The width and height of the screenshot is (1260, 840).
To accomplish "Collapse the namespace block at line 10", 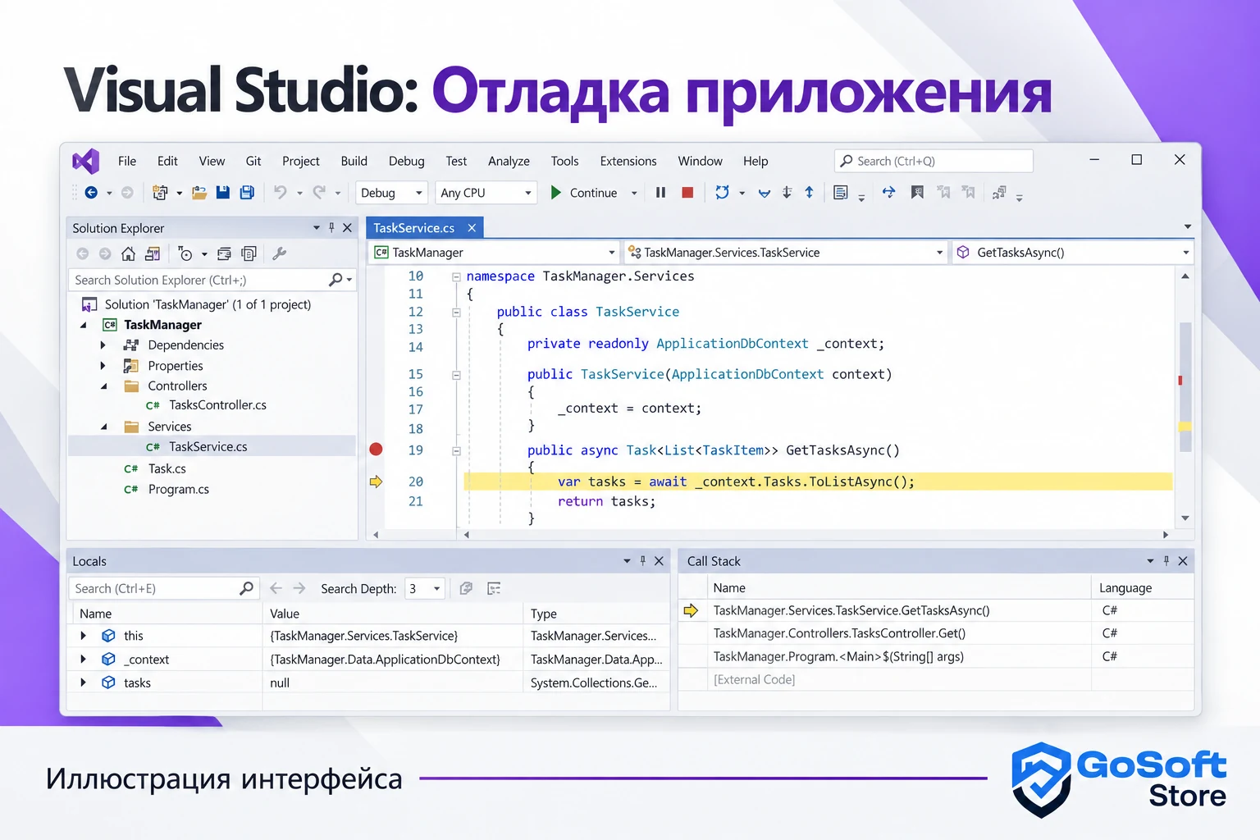I will (456, 276).
